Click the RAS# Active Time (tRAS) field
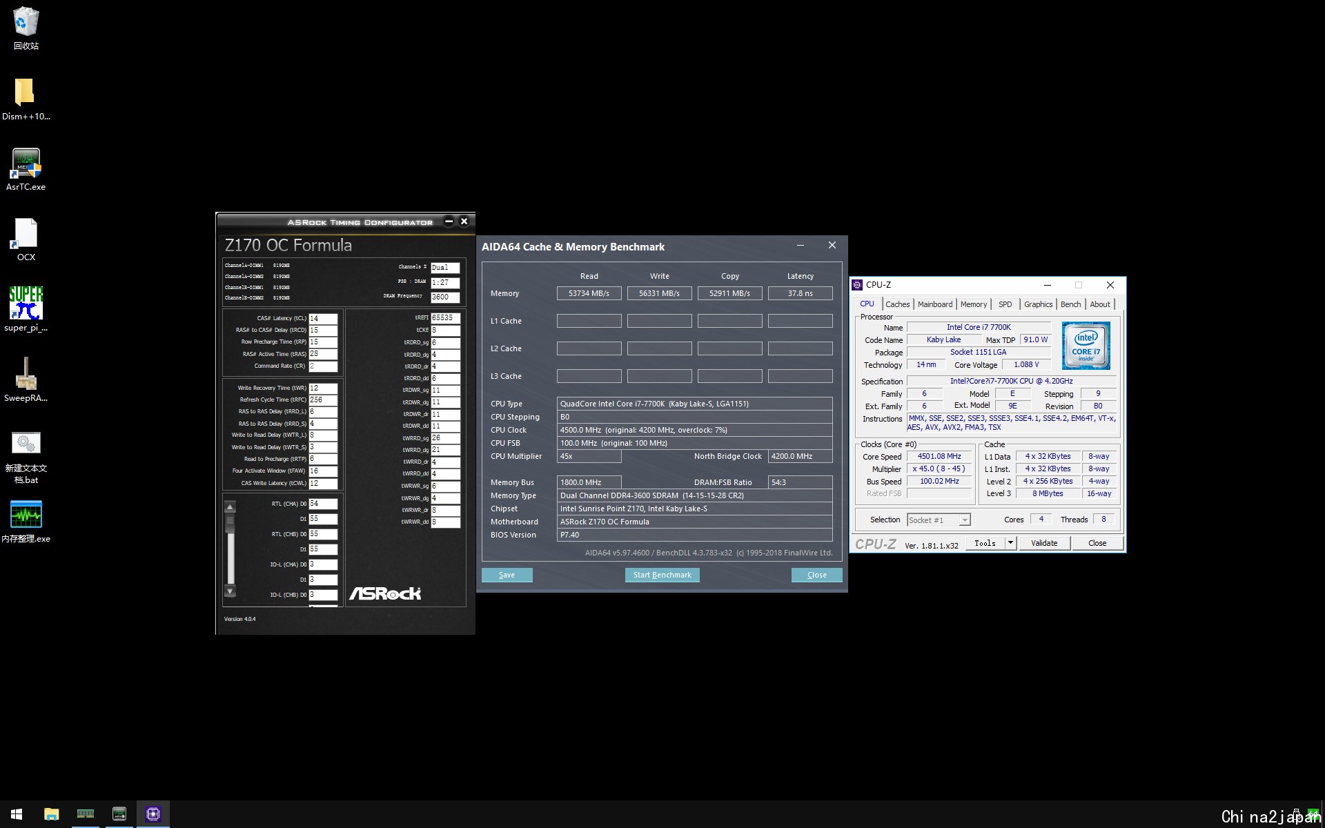 [x=323, y=354]
